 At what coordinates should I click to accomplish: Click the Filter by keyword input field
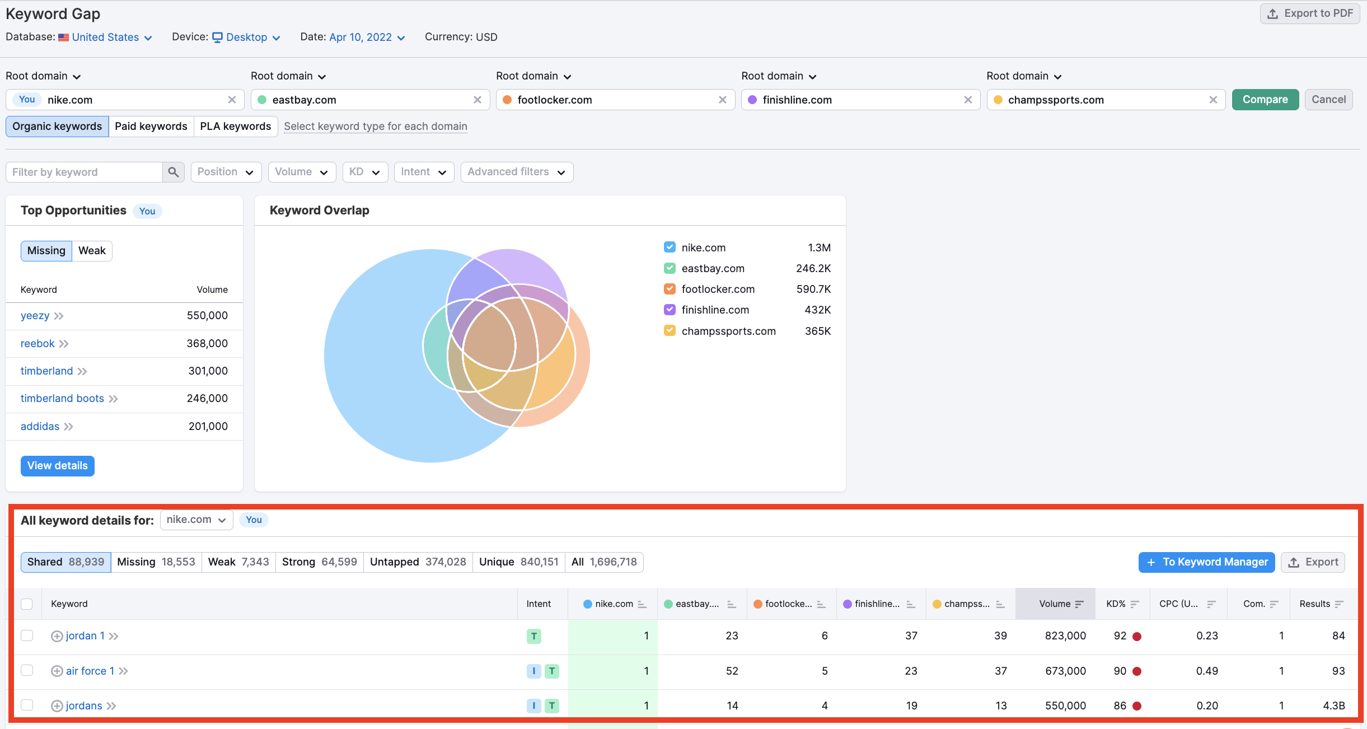(84, 172)
